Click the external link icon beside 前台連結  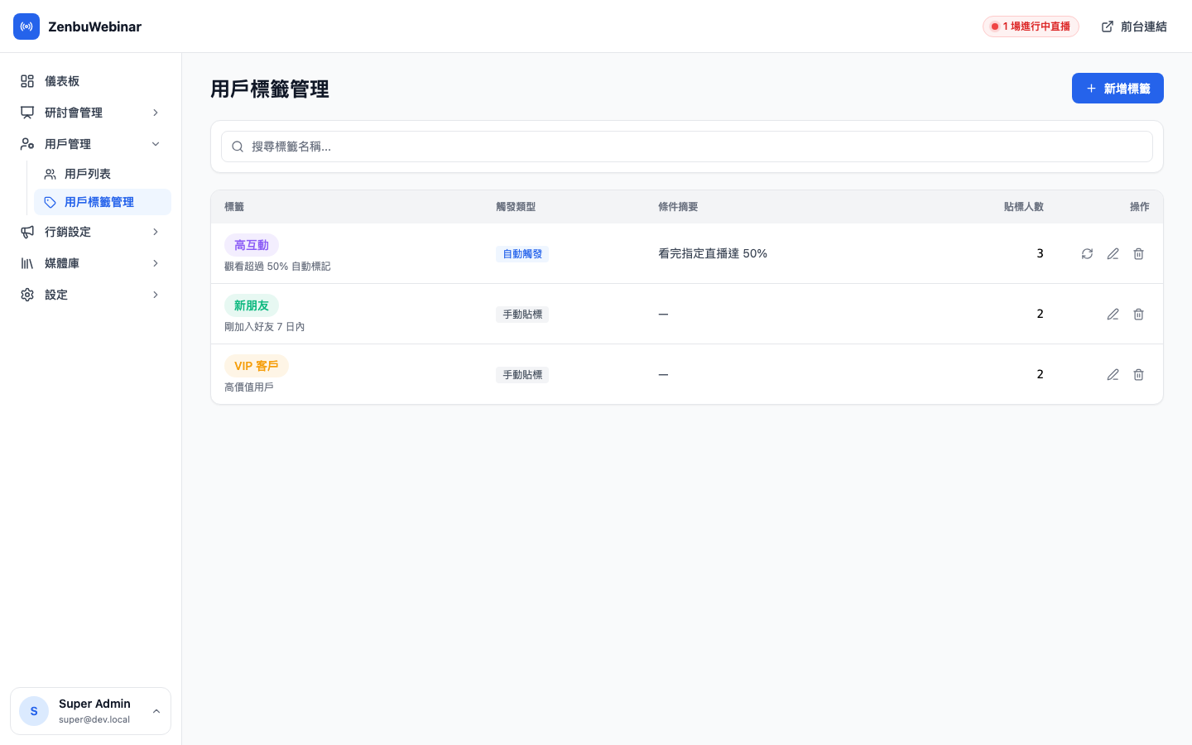point(1107,26)
